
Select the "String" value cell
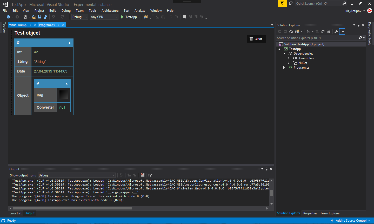[52, 62]
